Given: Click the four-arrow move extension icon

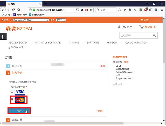Looking at the screenshot, I should tap(135, 10).
